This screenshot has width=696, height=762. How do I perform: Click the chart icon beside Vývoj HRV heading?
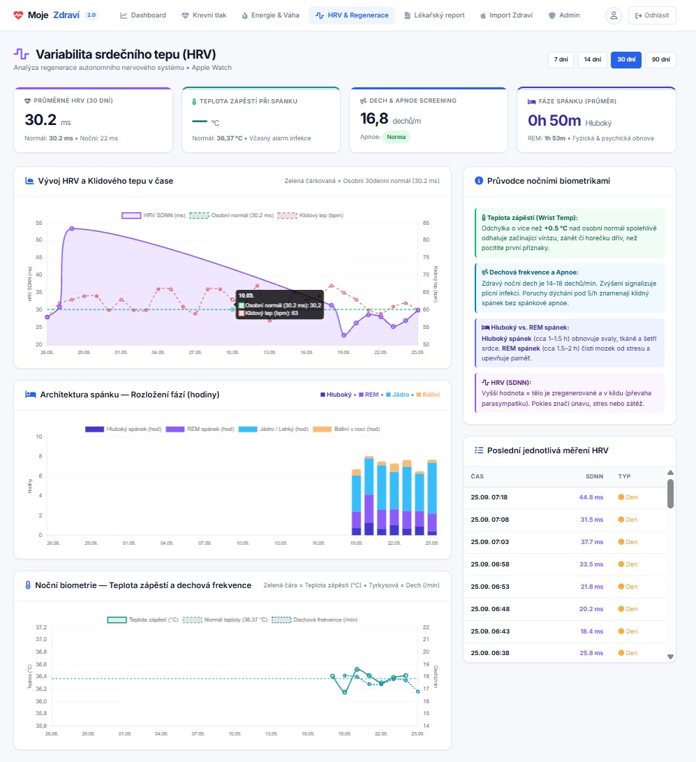coord(29,181)
